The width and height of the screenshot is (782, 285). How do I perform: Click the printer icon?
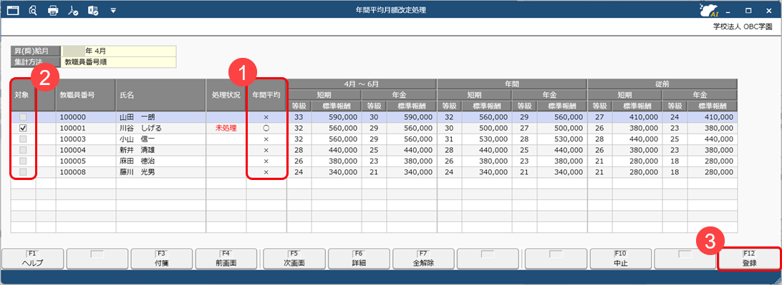[54, 10]
